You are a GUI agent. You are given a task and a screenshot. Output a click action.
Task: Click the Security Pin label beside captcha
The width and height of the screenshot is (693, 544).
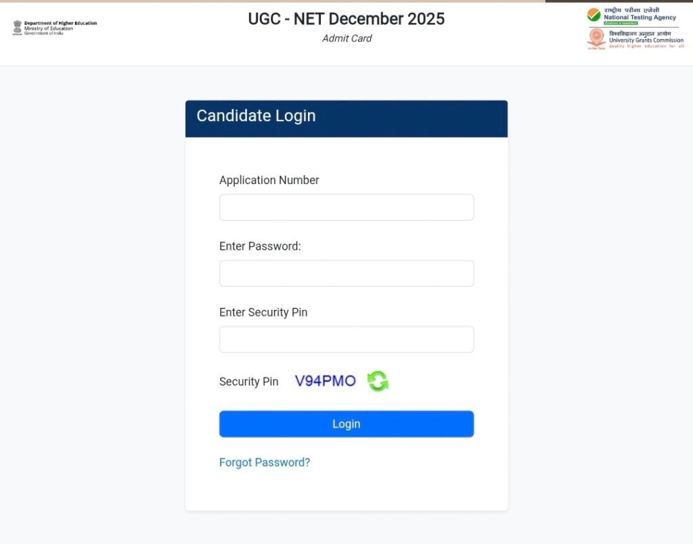[x=248, y=382]
